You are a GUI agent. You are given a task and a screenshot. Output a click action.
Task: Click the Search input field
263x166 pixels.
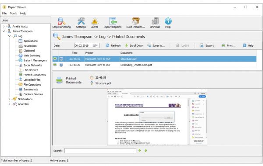click(x=100, y=151)
